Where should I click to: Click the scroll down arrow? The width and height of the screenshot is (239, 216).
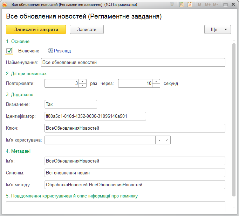234,208
